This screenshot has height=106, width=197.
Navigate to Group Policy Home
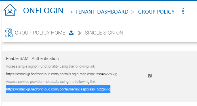click(40, 33)
